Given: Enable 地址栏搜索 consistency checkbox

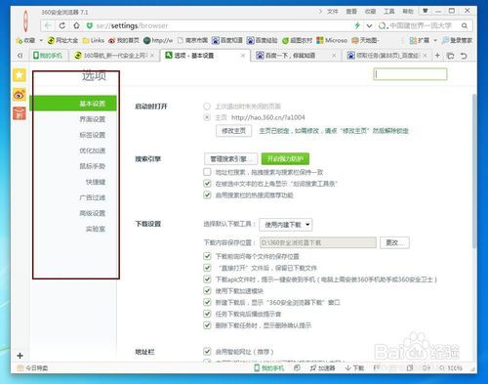Looking at the screenshot, I should pyautogui.click(x=207, y=172).
